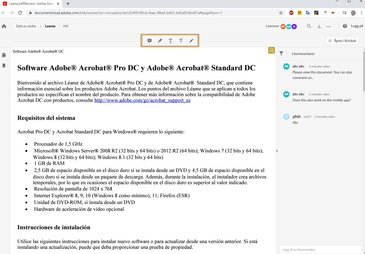
Task: Click the teal AA participant avatar in header
Action: coord(289,26)
